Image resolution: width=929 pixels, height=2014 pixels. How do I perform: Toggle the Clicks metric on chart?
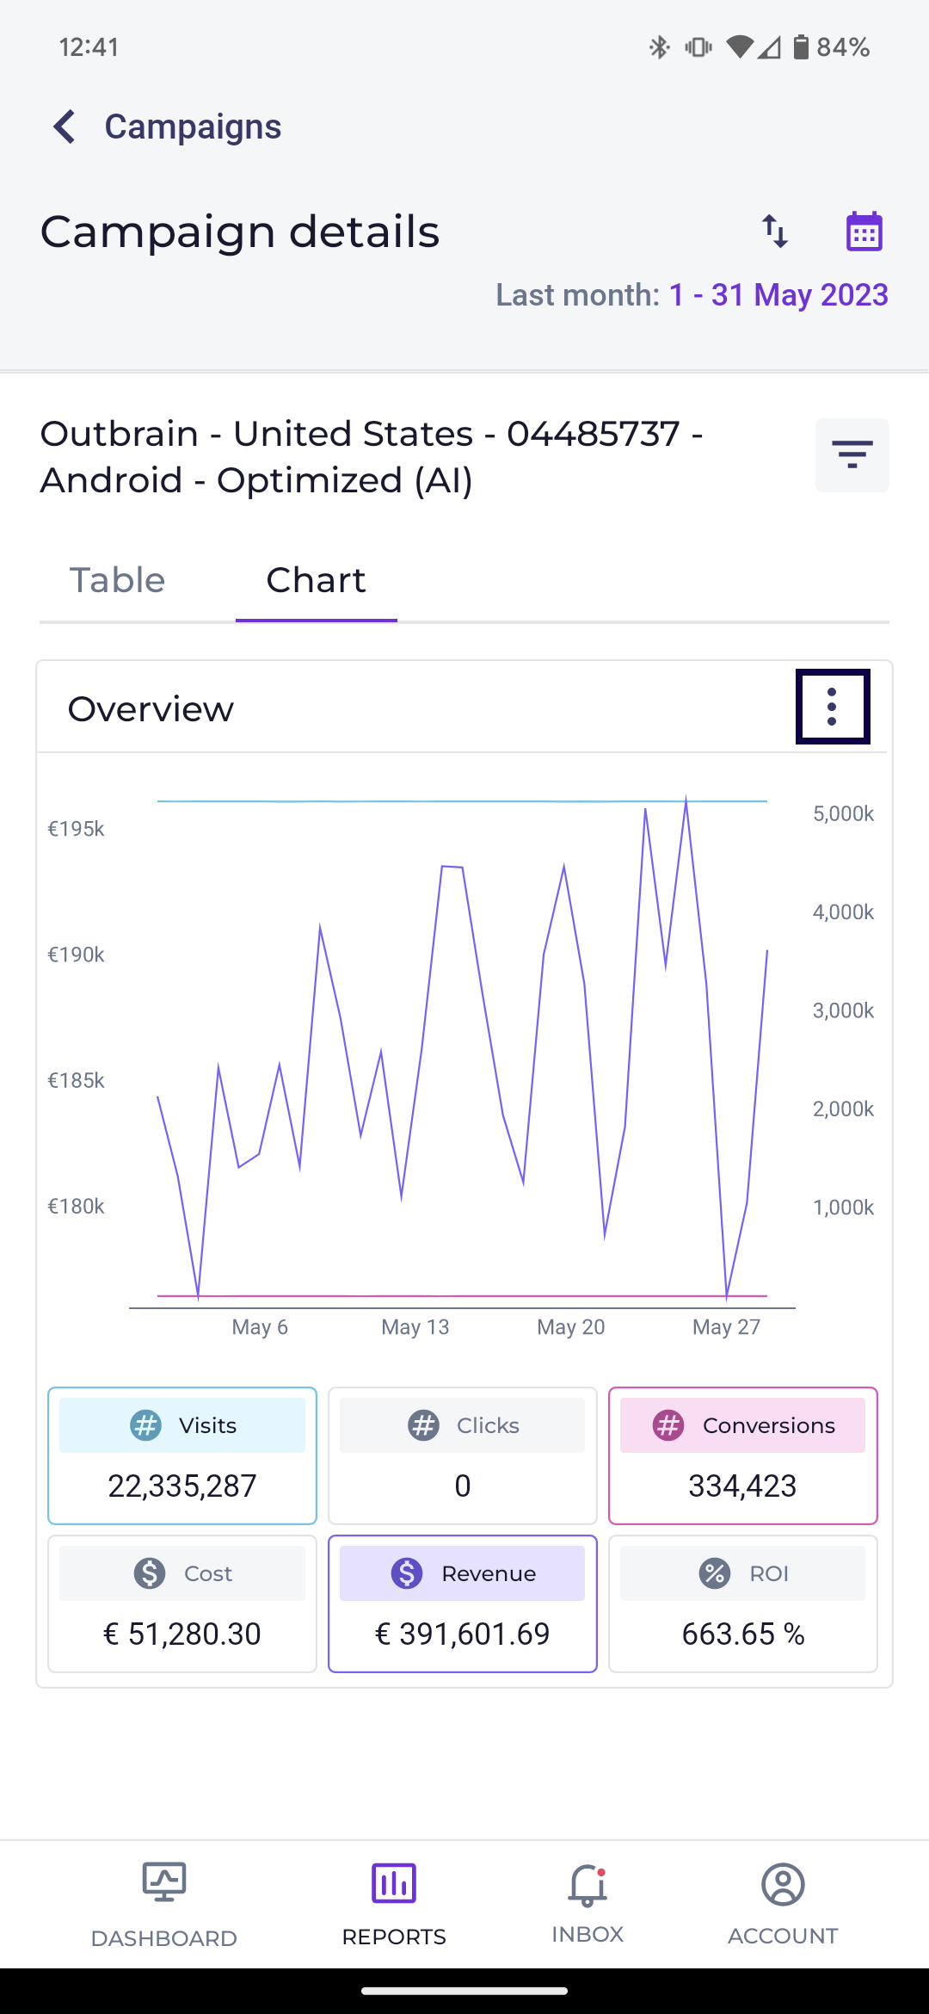[x=463, y=1455]
